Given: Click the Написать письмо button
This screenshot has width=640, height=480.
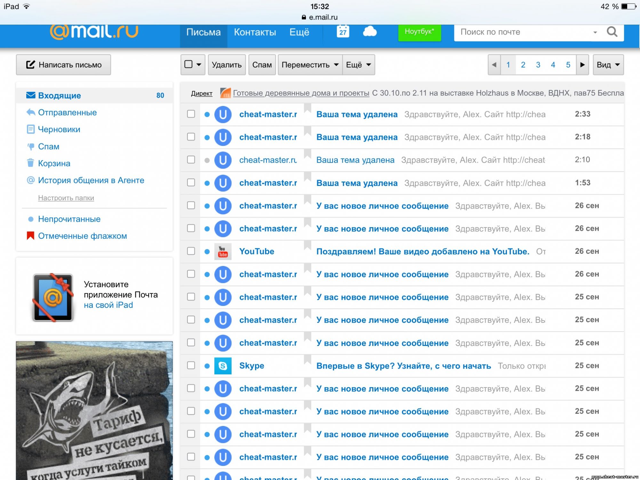Looking at the screenshot, I should (63, 65).
